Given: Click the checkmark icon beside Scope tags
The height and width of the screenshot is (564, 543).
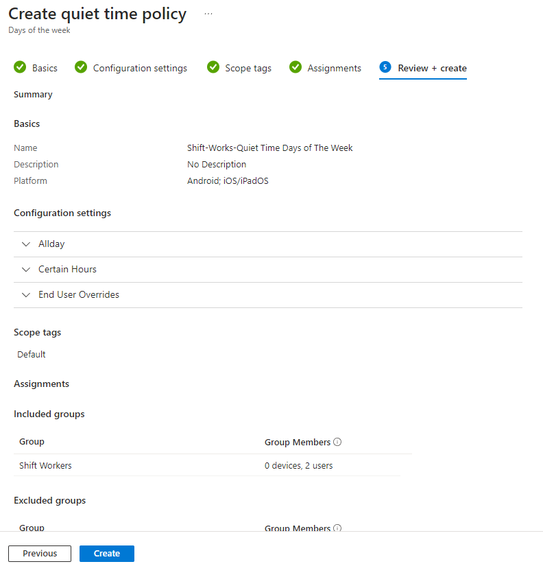Looking at the screenshot, I should click(x=213, y=67).
